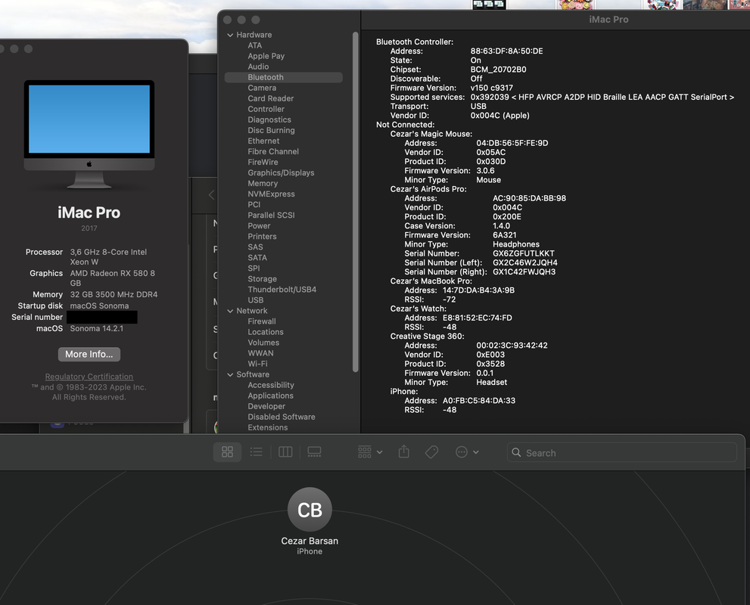
Task: Click the iMac Pro computer image
Action: 89,135
